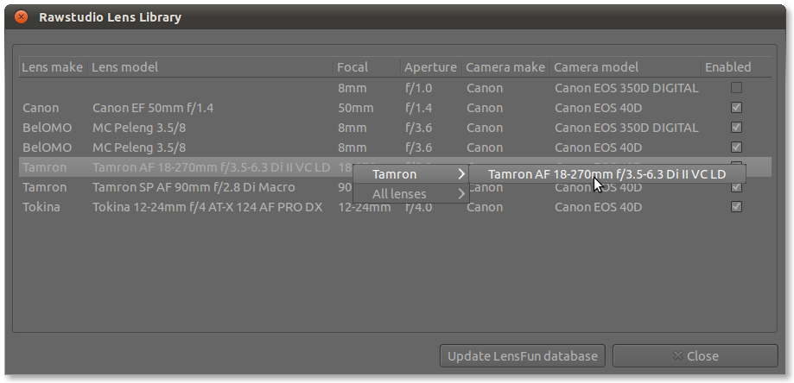Click the 12-24mm focal value
Screen dimensions: 794x383
click(365, 207)
